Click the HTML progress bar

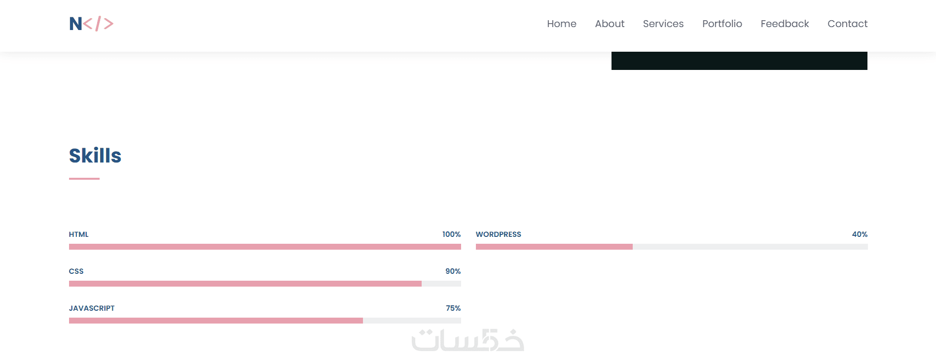coord(265,247)
